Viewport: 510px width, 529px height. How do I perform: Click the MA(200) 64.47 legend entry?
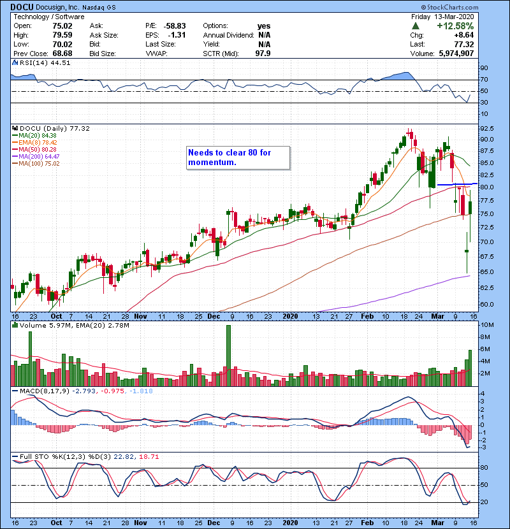(36, 157)
